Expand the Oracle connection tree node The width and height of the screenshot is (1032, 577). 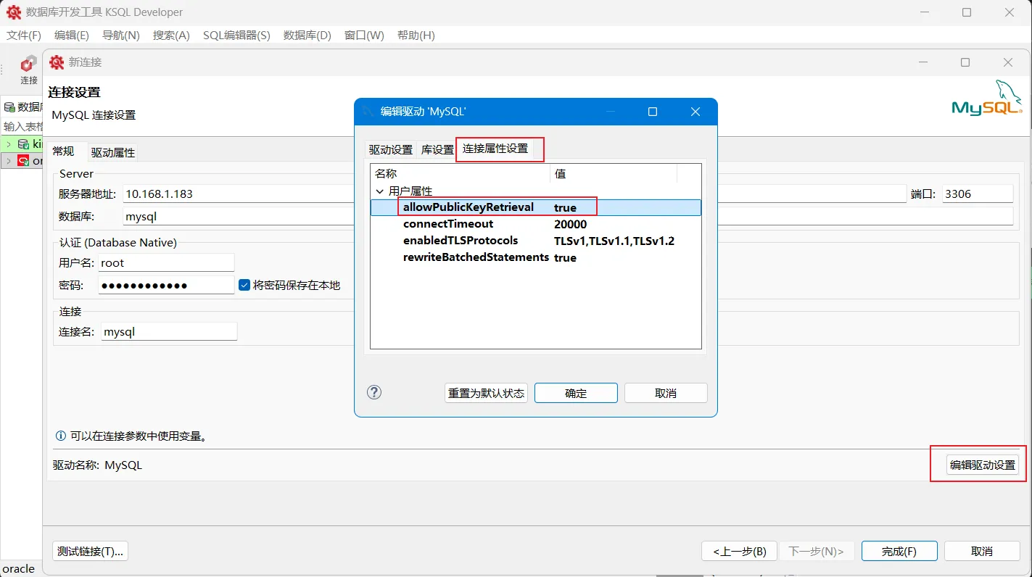pyautogui.click(x=8, y=160)
